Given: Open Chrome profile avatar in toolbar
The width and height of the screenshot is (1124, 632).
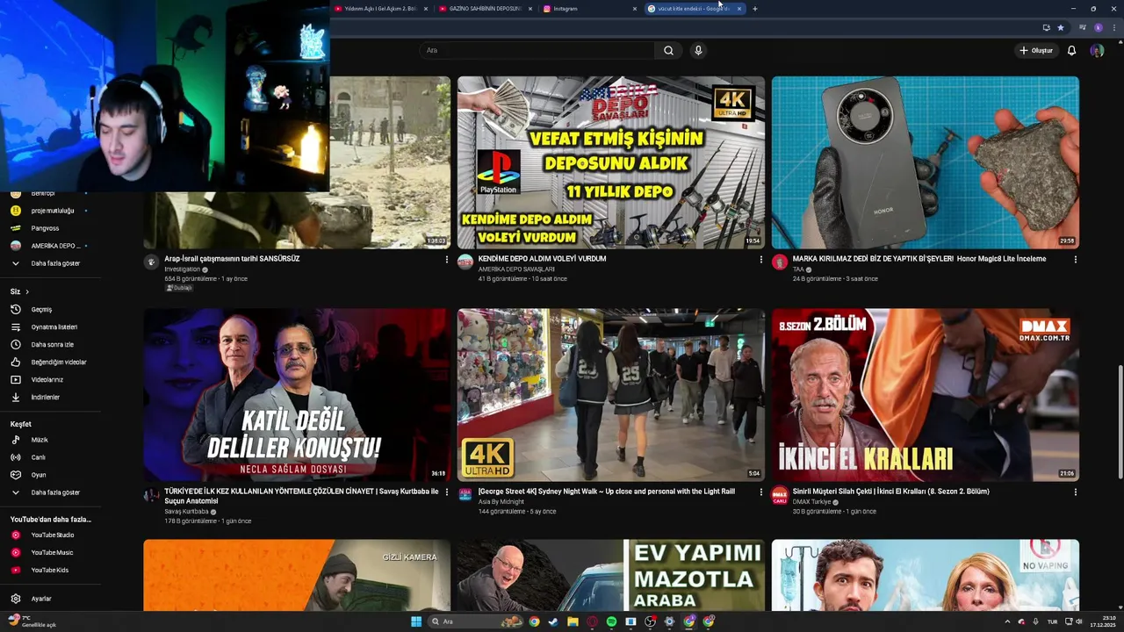Looking at the screenshot, I should coord(1098,28).
